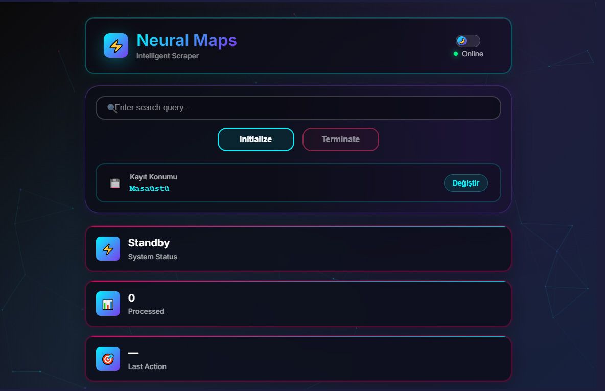Click the magnifier icon in search bar
605x391 pixels.
tap(111, 108)
